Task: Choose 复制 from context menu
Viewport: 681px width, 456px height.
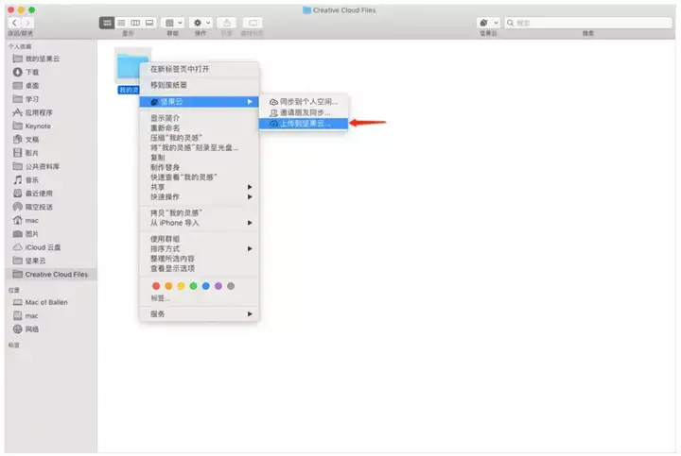Action: [199, 158]
